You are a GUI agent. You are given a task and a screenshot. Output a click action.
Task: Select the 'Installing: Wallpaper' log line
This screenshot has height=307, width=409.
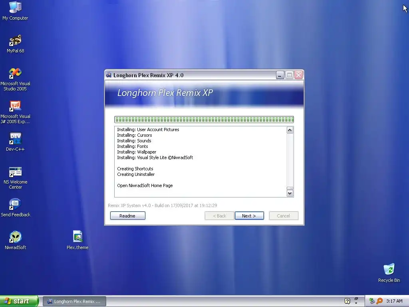click(x=137, y=152)
